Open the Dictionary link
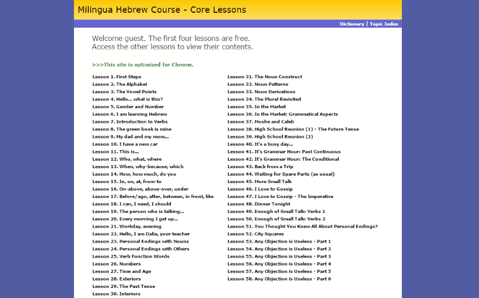Screen dimensions: 479x298 click(x=352, y=24)
